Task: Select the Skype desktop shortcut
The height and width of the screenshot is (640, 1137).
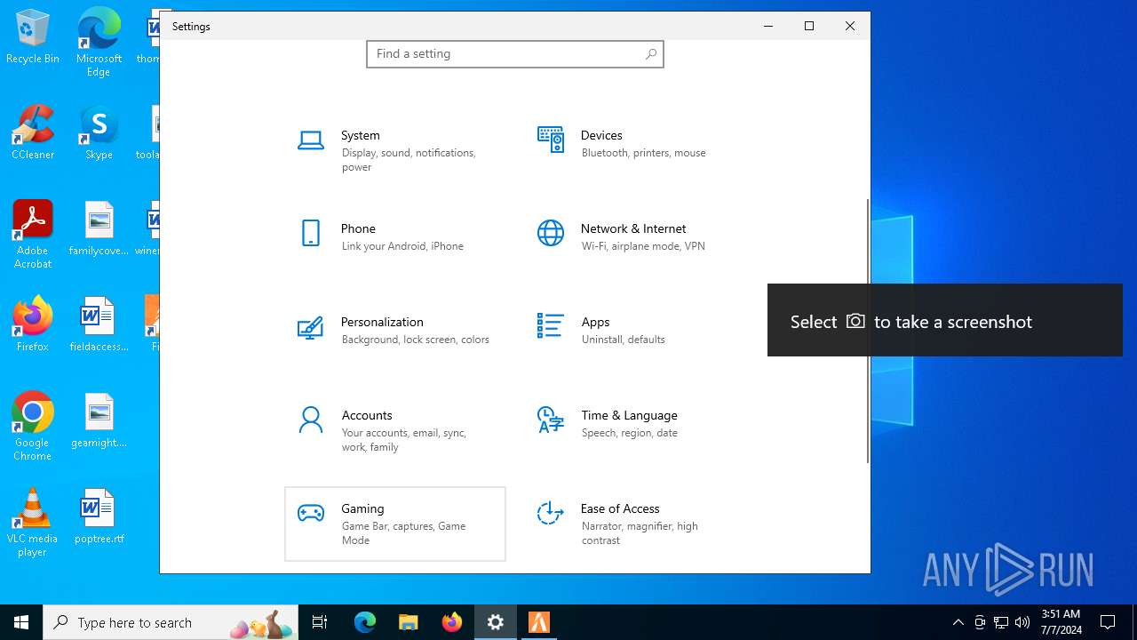Action: pyautogui.click(x=99, y=132)
